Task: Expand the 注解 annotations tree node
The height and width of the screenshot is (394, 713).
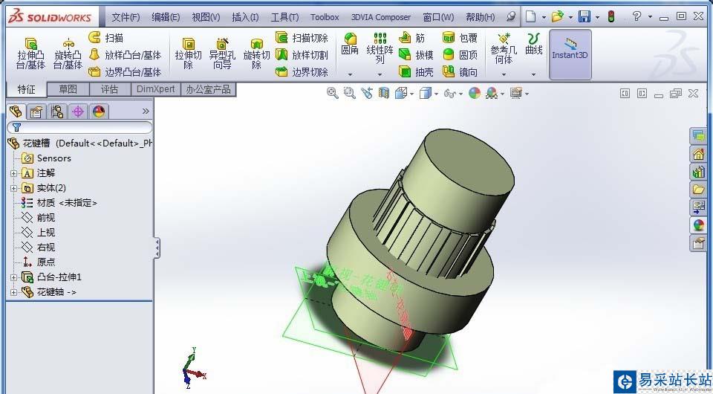Action: click(13, 173)
